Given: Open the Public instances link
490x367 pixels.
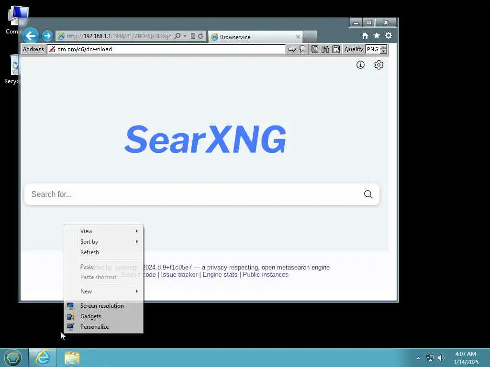Looking at the screenshot, I should pos(266,275).
